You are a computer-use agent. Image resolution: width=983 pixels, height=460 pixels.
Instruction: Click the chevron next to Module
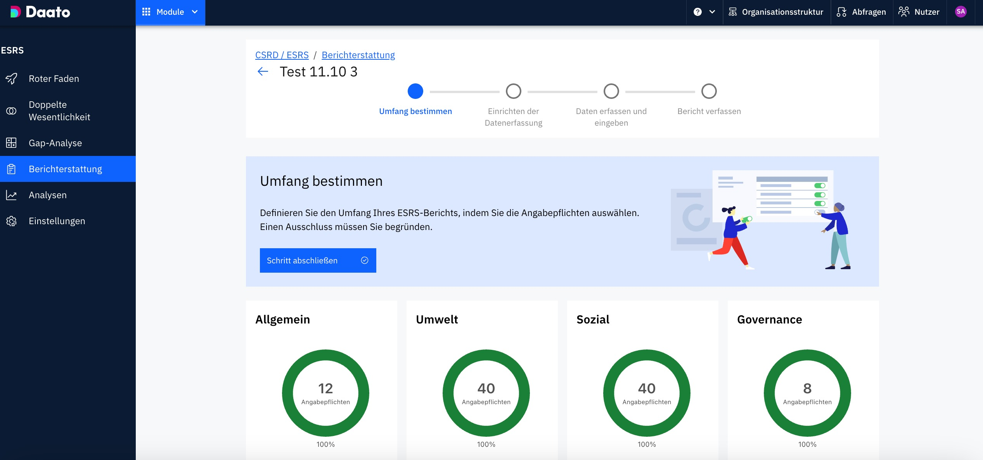pyautogui.click(x=195, y=12)
